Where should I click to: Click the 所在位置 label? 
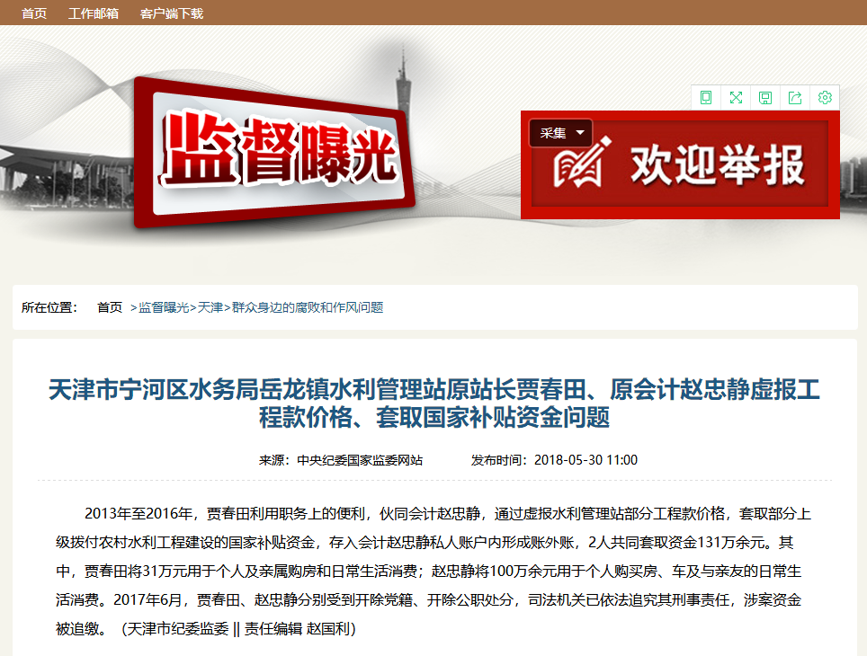[49, 307]
